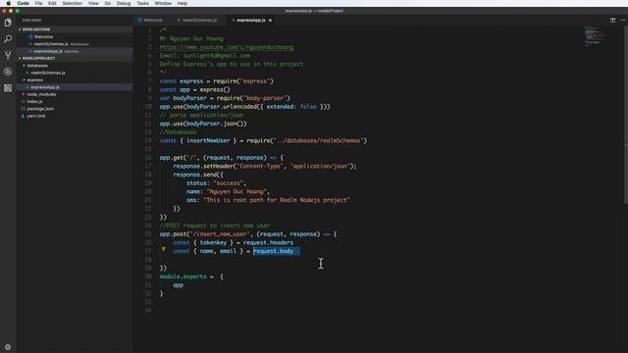This screenshot has width=628, height=353.
Task: Click the YouTube channel link in comment
Action: point(227,47)
